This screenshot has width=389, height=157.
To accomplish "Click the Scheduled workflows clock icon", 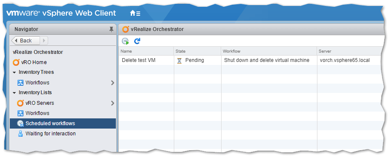I will [x=20, y=123].
